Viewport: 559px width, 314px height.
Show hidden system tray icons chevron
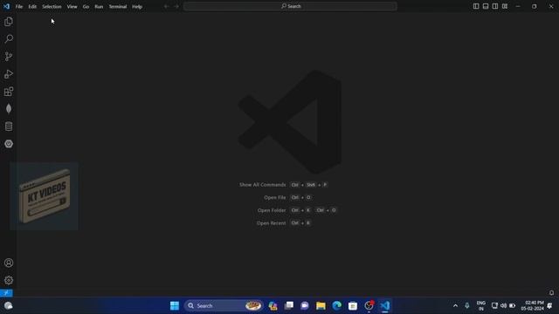pyautogui.click(x=455, y=305)
